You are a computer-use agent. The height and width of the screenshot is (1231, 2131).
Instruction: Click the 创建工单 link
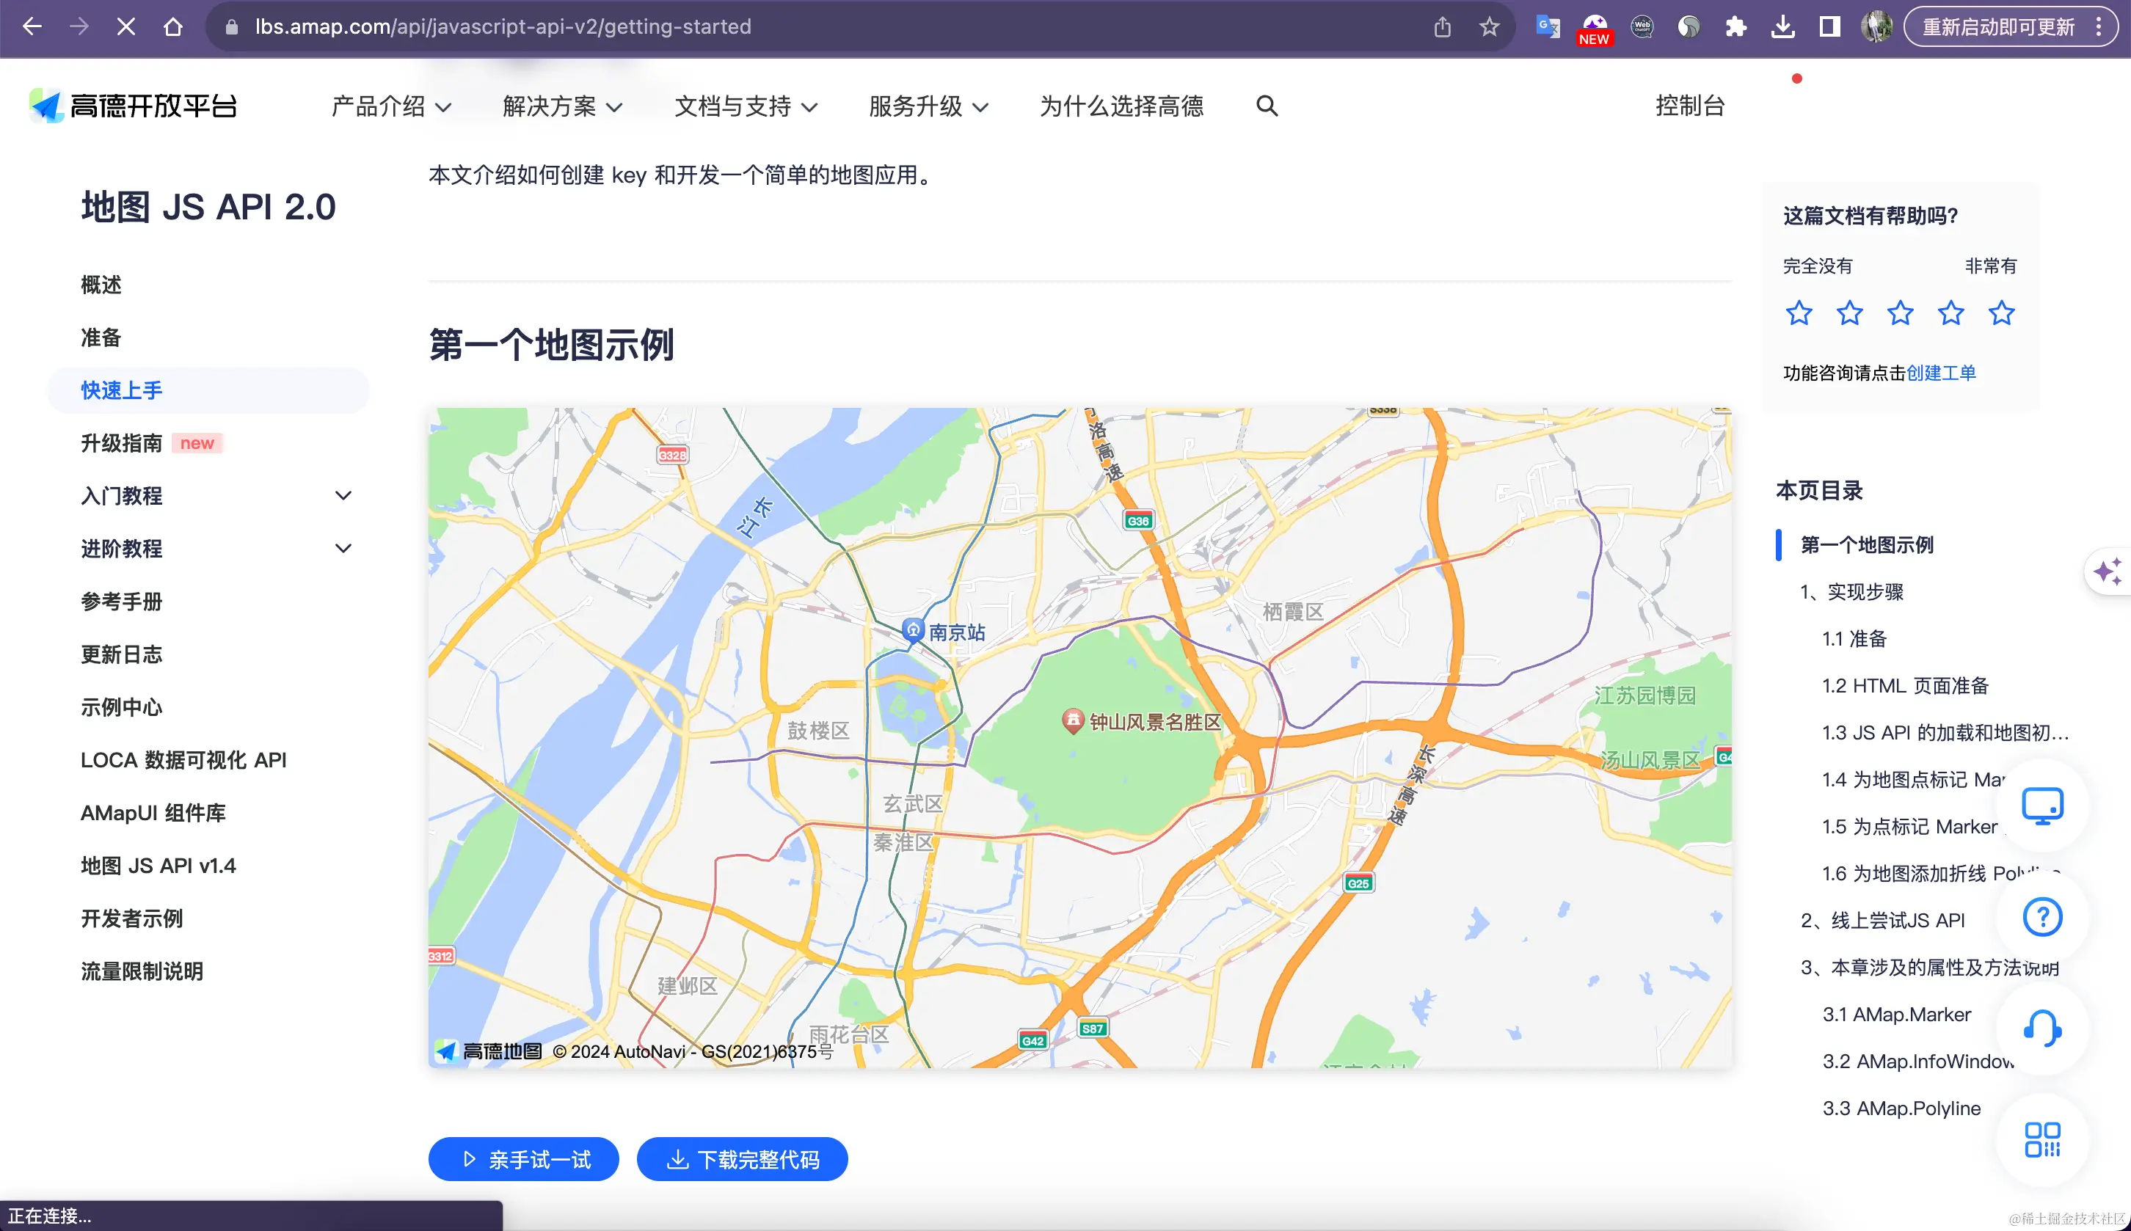(1942, 373)
